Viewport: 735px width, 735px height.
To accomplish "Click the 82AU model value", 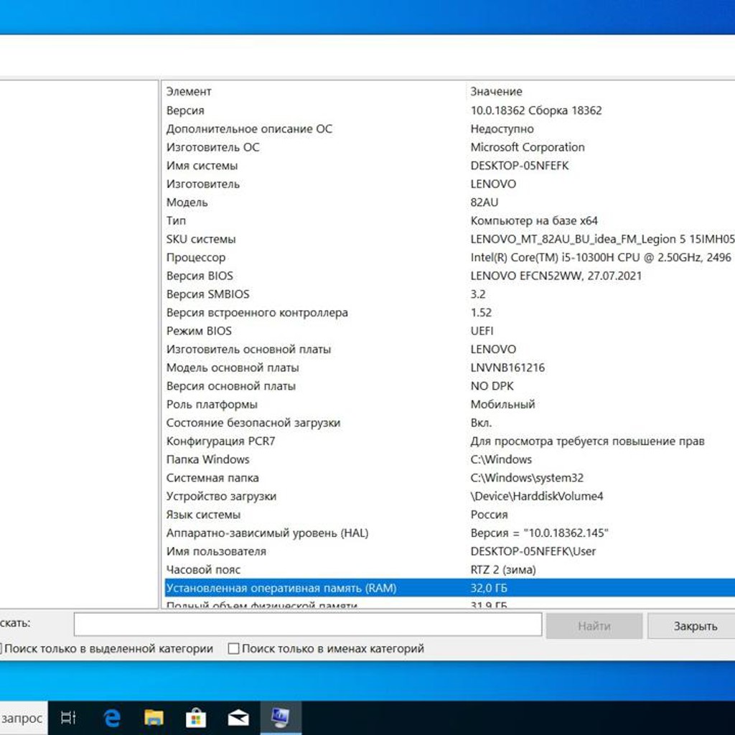I will [x=484, y=202].
